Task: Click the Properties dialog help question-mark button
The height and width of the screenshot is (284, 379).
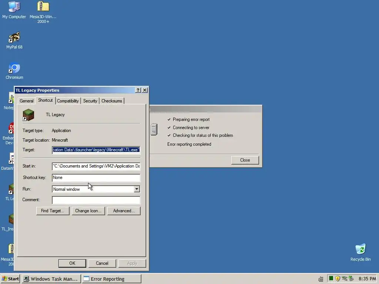Action: tap(138, 90)
